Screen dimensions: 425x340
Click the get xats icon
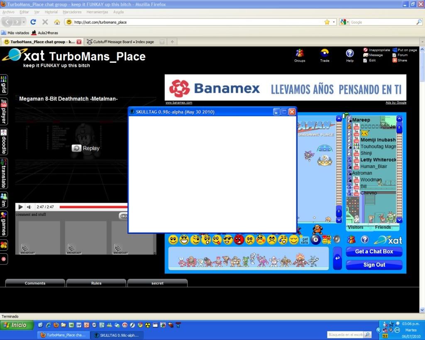coord(305,240)
